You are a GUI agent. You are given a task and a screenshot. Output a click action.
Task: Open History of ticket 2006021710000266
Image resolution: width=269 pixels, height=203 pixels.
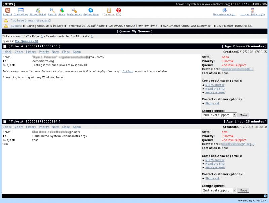click(x=31, y=52)
